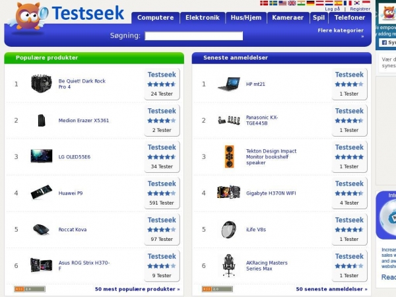This screenshot has height=297, width=396.
Task: Open the Elektronik category tab
Action: pyautogui.click(x=203, y=18)
